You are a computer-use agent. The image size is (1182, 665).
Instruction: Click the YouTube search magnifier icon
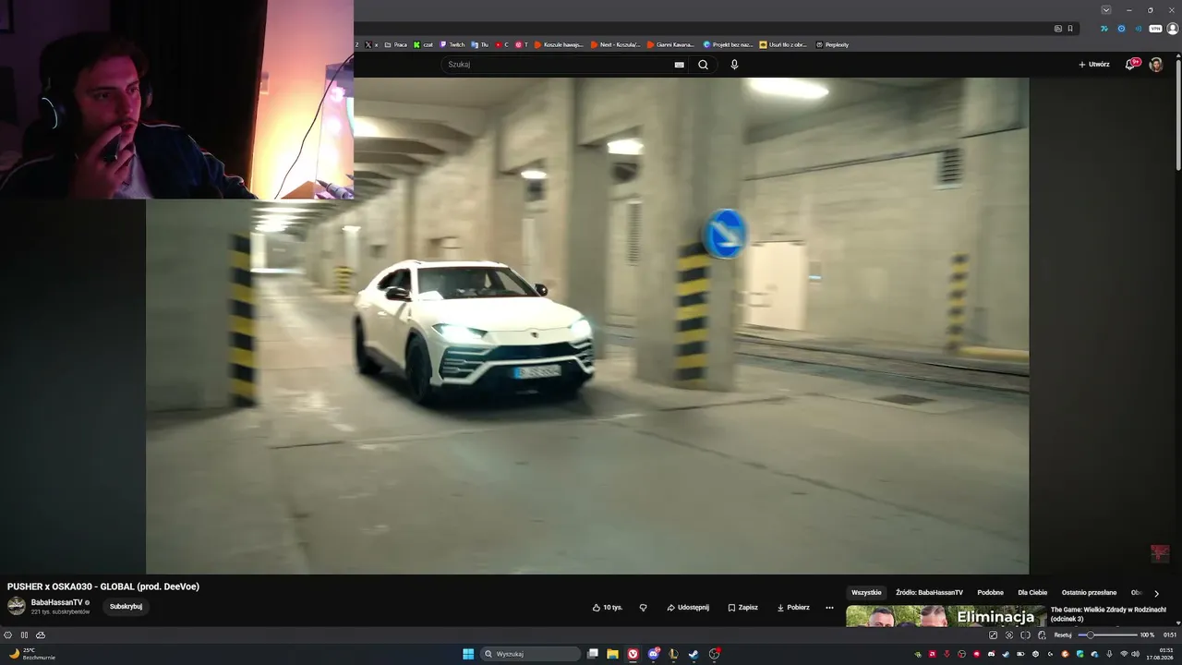click(x=703, y=65)
